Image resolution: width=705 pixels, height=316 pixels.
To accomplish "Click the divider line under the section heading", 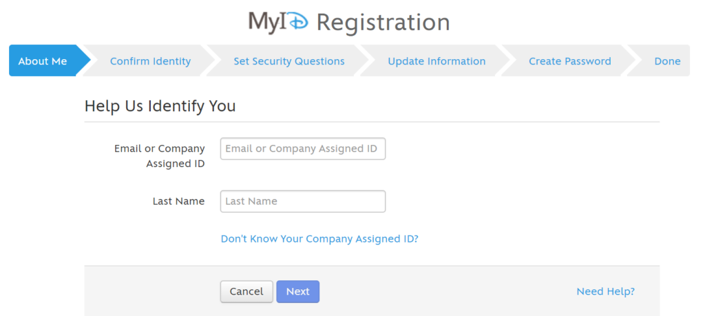I will [x=372, y=122].
